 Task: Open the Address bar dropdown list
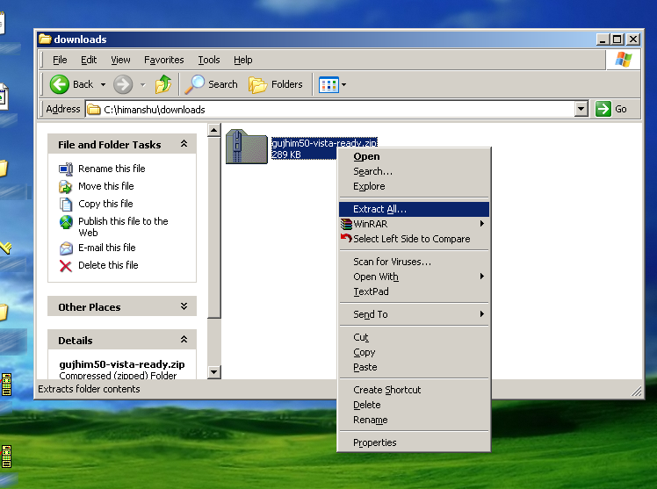581,109
